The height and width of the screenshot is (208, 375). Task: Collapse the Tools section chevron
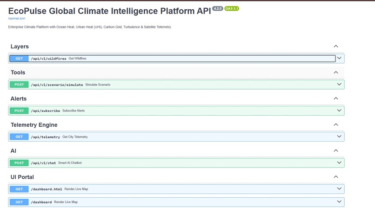(x=336, y=72)
